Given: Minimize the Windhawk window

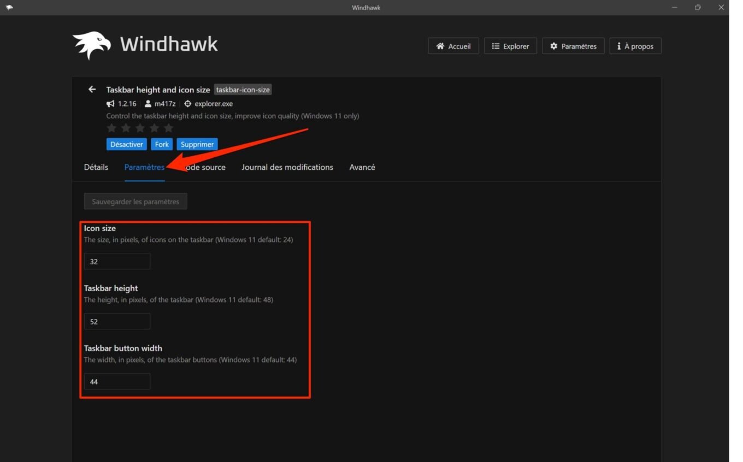Looking at the screenshot, I should (675, 8).
